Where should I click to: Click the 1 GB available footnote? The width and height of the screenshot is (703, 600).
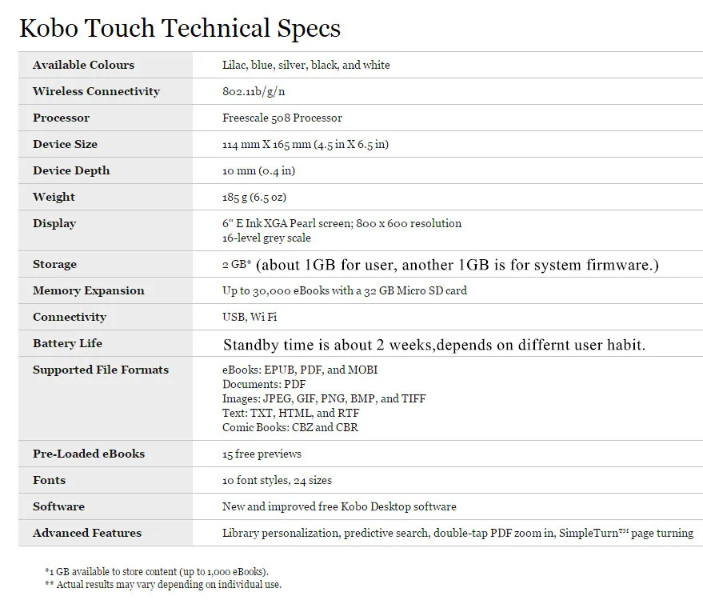[157, 571]
